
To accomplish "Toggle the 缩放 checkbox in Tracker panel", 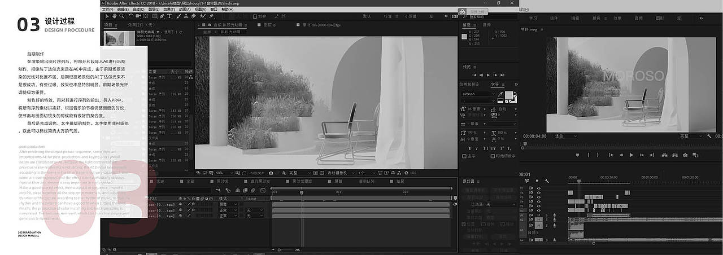I will point(502,224).
